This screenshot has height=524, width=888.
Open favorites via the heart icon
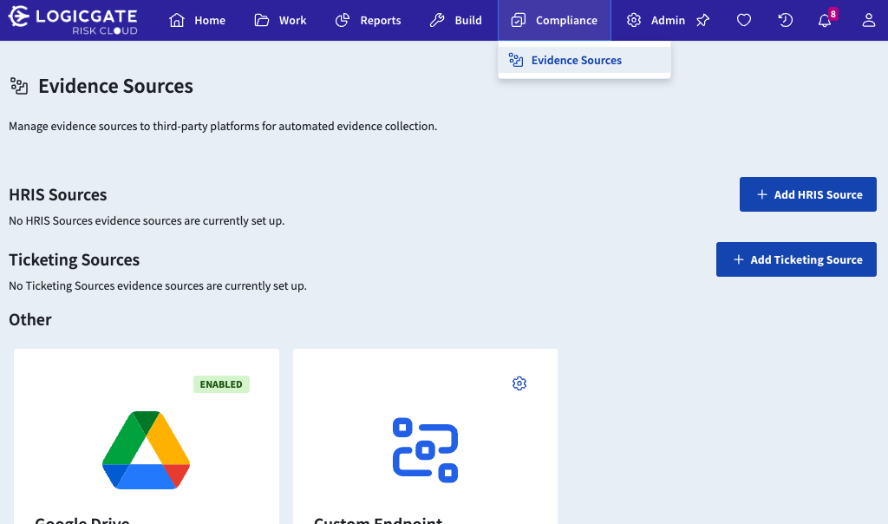pos(744,20)
